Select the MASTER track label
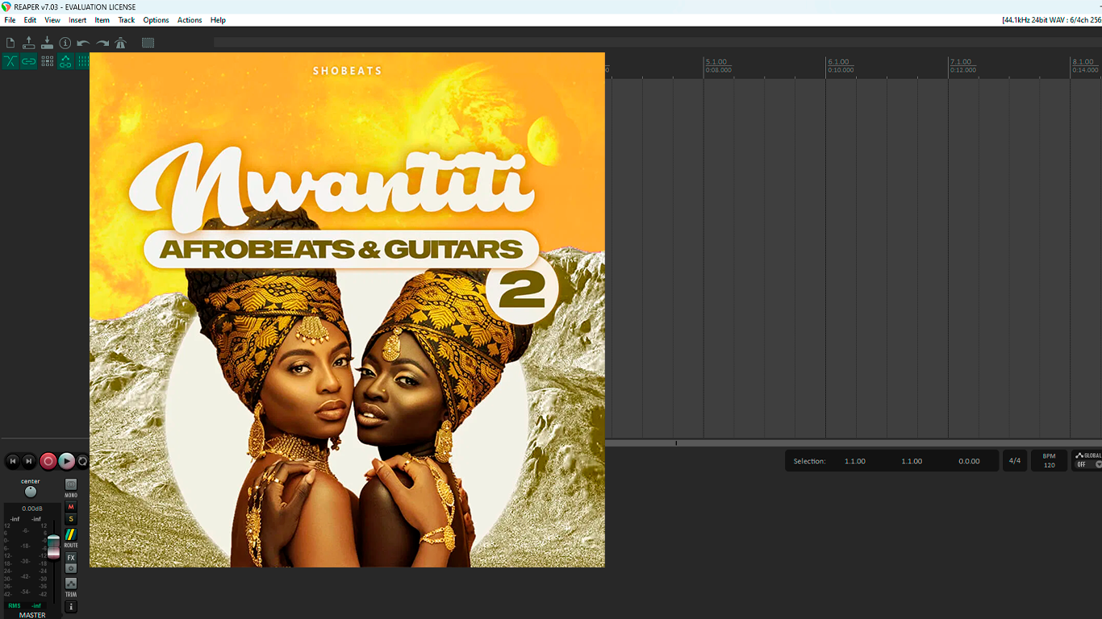The image size is (1102, 619). pyautogui.click(x=32, y=615)
